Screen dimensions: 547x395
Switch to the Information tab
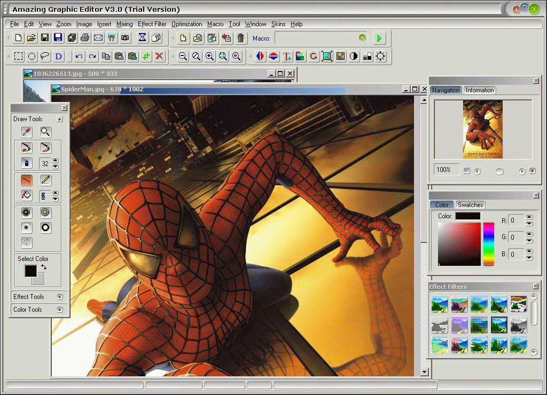(x=480, y=90)
